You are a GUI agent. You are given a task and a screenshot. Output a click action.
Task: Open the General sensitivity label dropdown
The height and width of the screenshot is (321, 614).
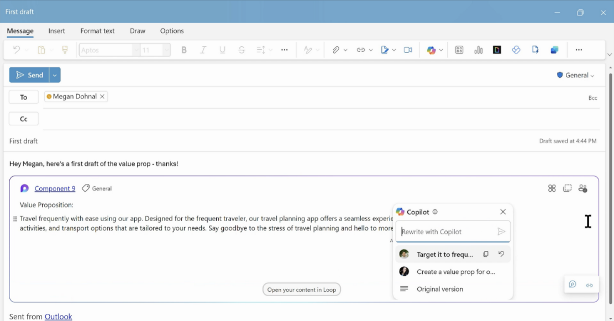pyautogui.click(x=576, y=75)
